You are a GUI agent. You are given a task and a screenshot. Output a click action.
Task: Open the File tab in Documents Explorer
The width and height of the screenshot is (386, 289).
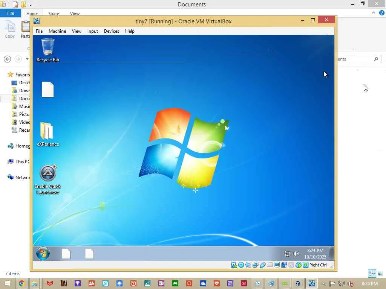10,13
